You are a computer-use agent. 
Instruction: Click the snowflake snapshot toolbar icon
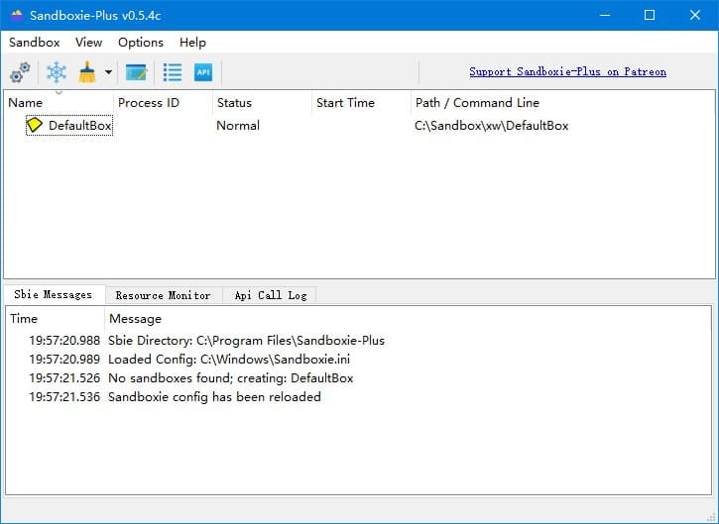pyautogui.click(x=57, y=72)
